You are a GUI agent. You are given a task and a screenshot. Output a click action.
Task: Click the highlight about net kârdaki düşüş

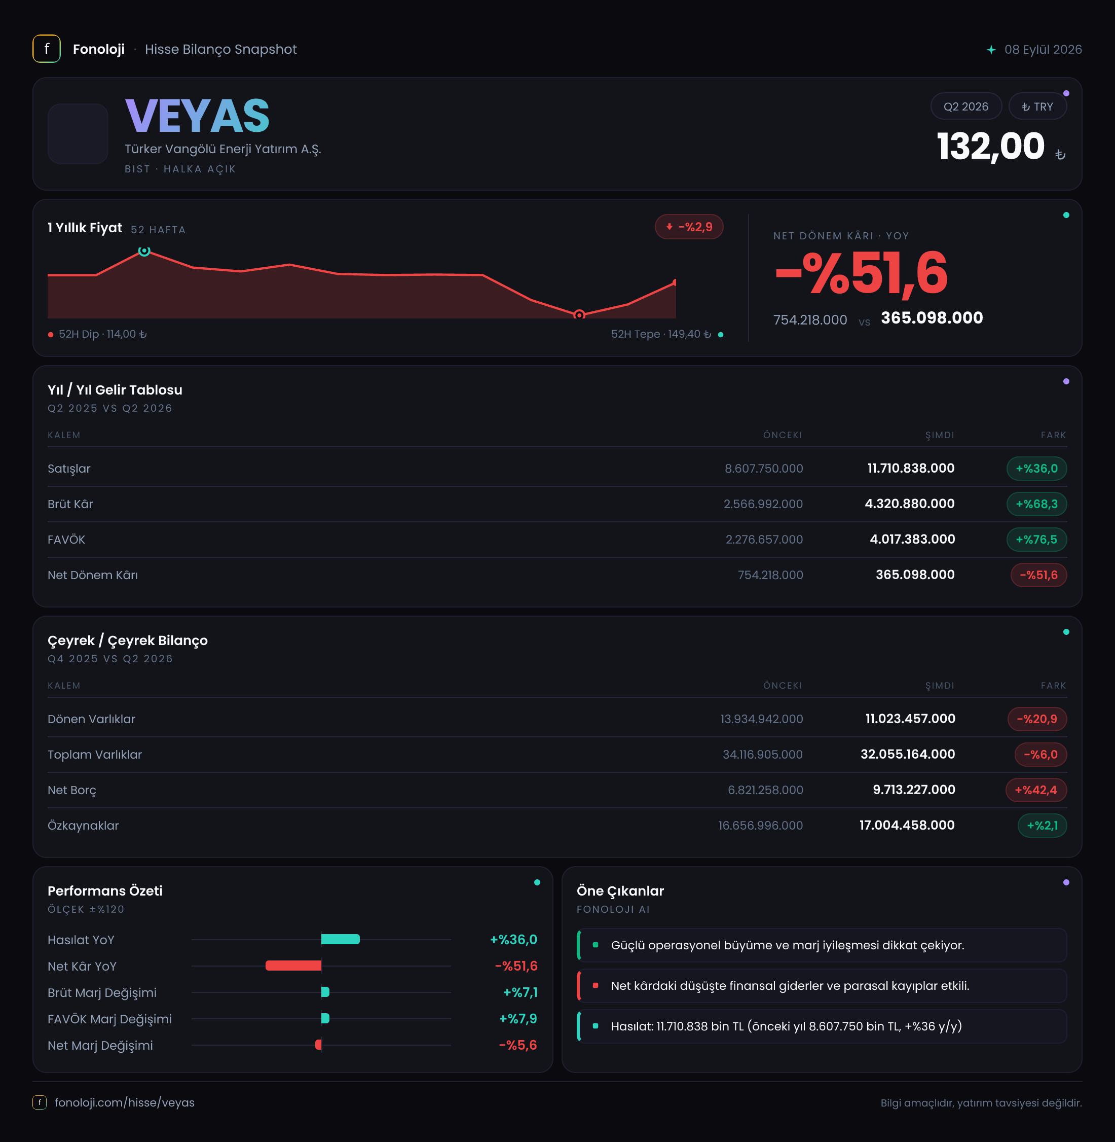click(x=822, y=985)
